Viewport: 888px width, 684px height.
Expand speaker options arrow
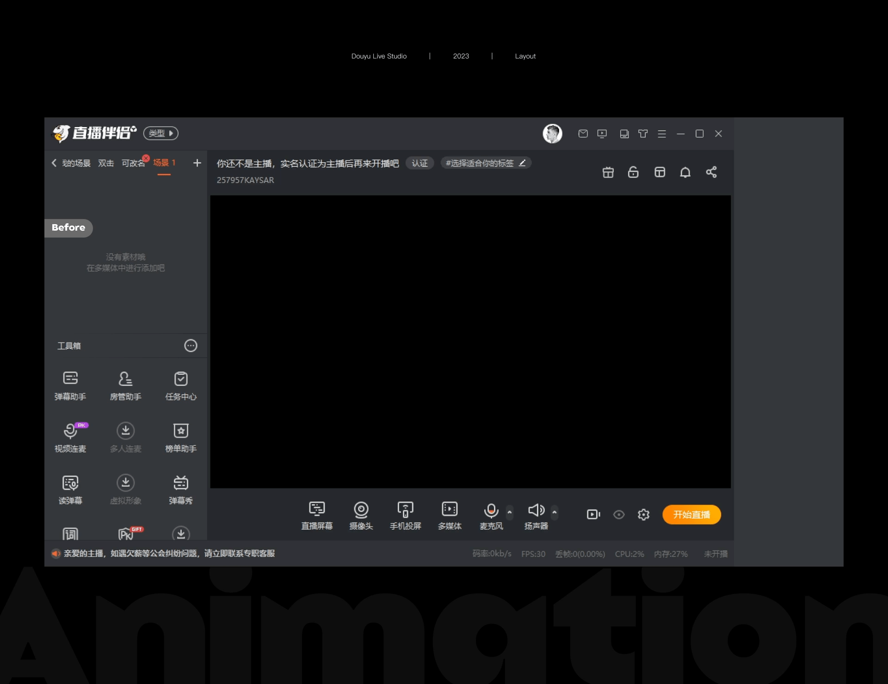(x=555, y=512)
